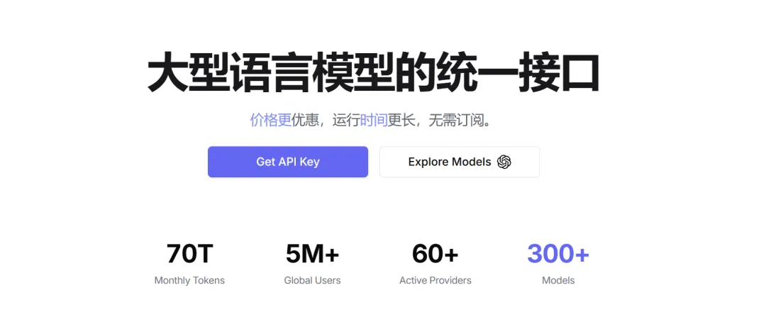
Task: Click the Get API Key button
Action: point(288,162)
